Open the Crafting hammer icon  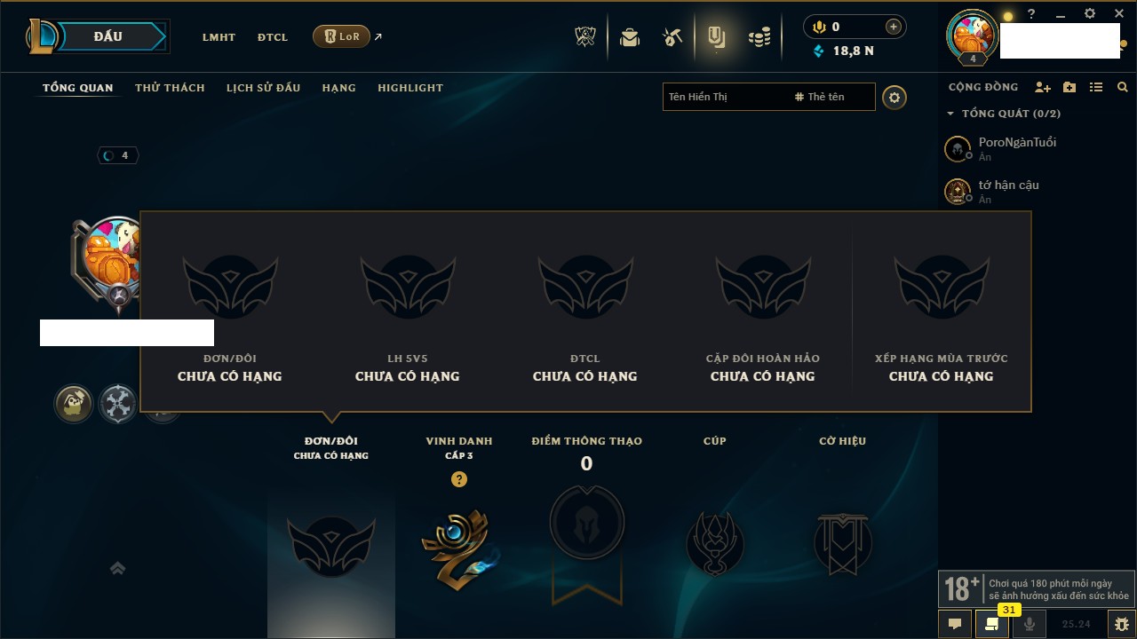(672, 37)
